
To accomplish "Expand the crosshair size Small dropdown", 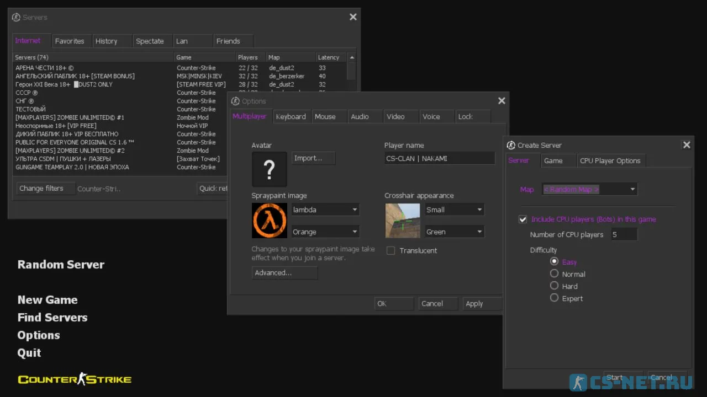I will point(454,210).
